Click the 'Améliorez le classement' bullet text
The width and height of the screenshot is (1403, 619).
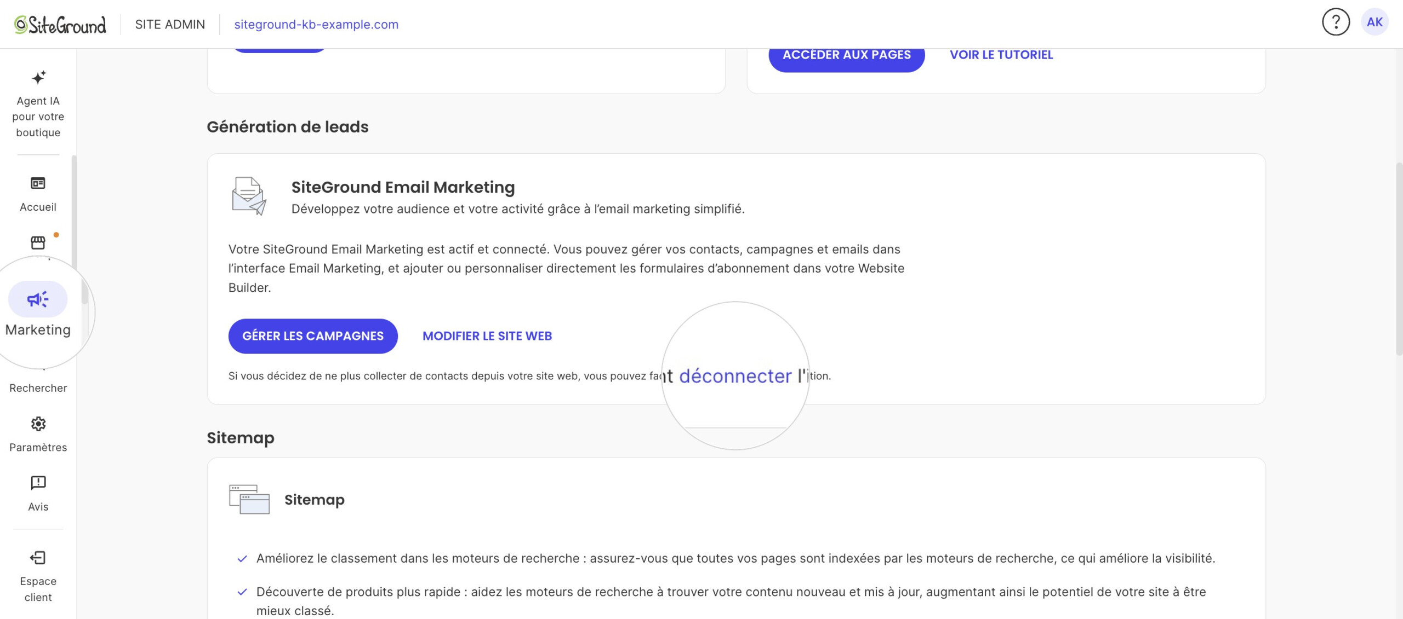735,558
